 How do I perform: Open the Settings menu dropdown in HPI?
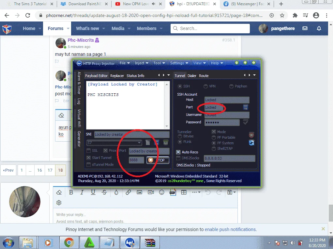[179, 63]
